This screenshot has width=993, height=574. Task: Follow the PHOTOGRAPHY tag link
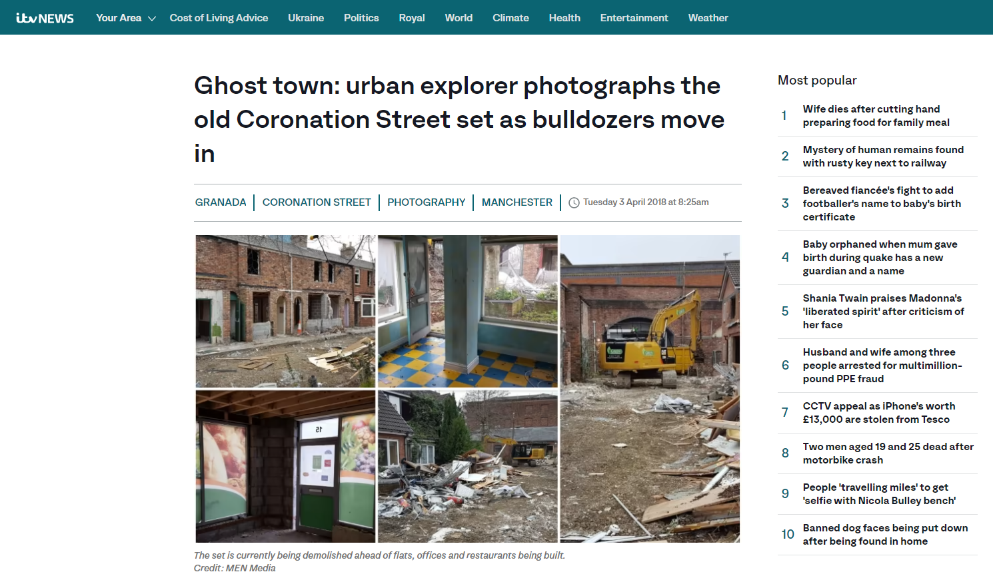click(x=427, y=202)
